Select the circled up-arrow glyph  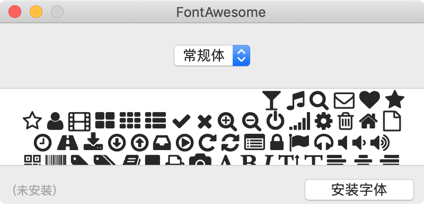pyautogui.click(x=140, y=142)
